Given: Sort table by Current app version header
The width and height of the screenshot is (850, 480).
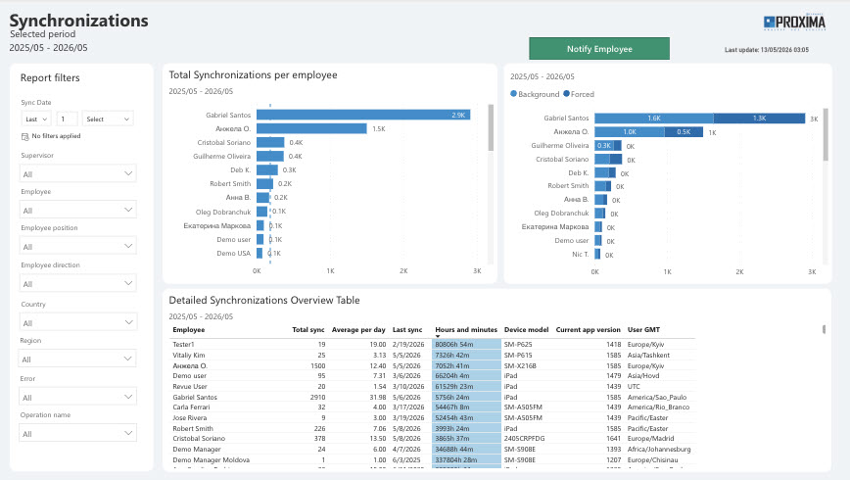Looking at the screenshot, I should click(589, 330).
